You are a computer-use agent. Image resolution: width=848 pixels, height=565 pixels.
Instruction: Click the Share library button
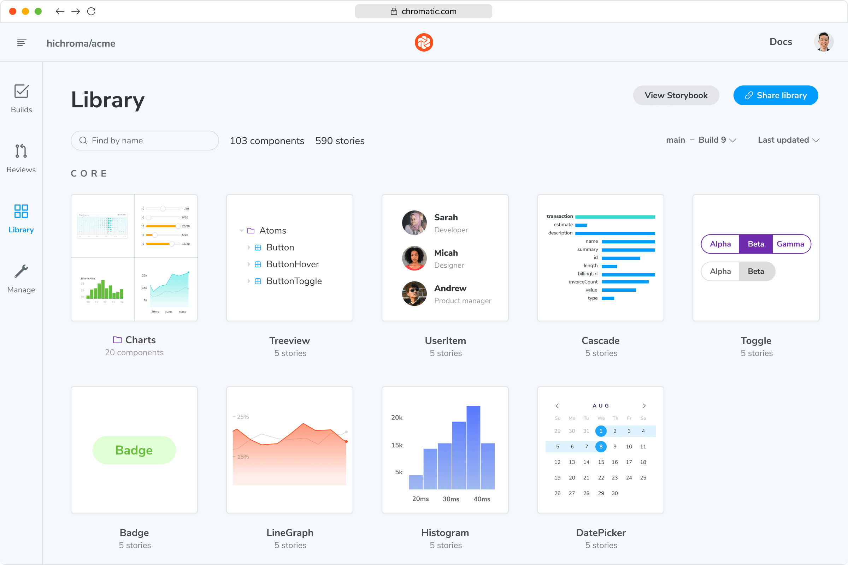pos(776,95)
